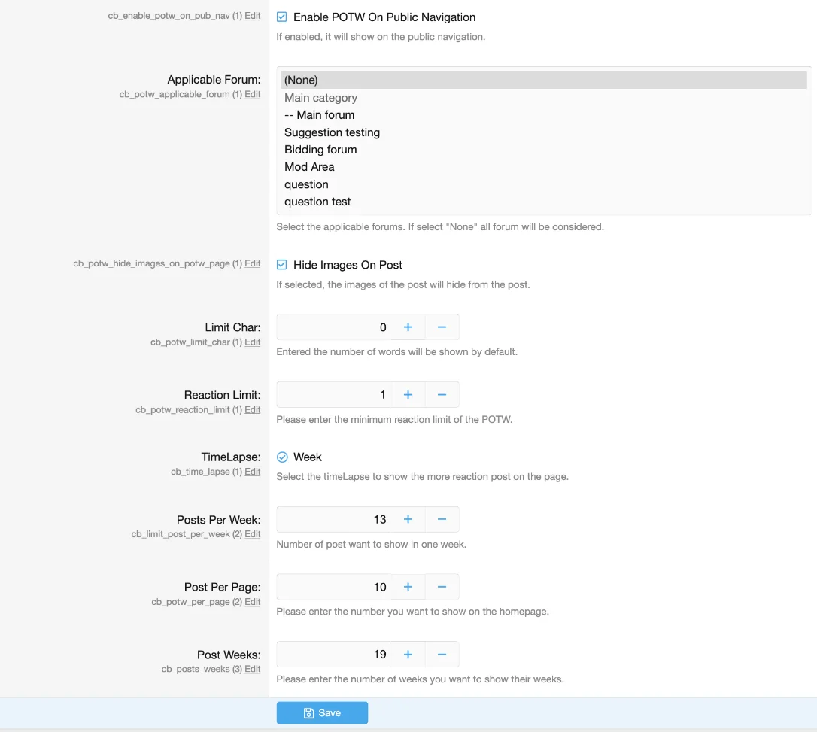Increment Posts Per Week with plus icon

pos(408,519)
